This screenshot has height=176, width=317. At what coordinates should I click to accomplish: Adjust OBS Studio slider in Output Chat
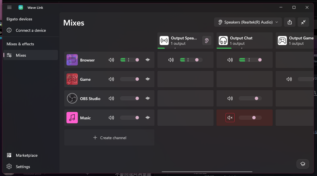tap(250, 98)
